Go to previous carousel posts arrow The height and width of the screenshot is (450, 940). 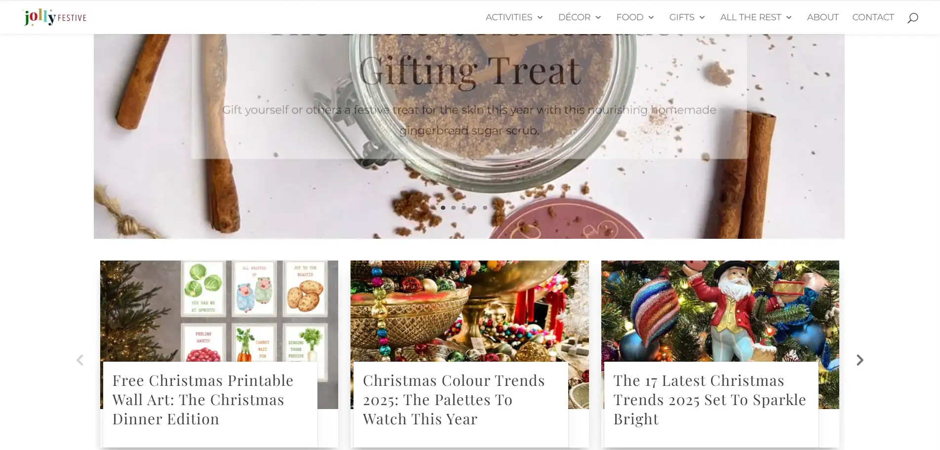point(80,360)
